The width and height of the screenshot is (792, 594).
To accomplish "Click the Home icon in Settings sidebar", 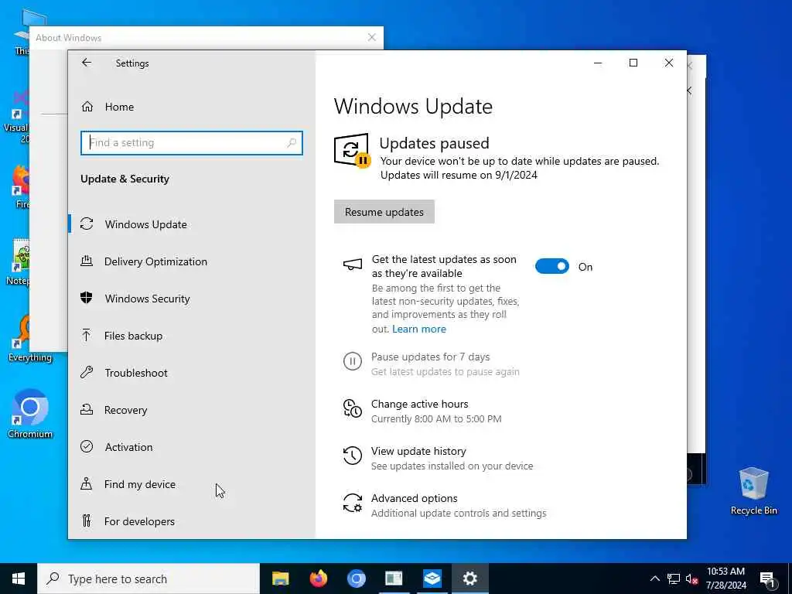I will click(x=87, y=107).
